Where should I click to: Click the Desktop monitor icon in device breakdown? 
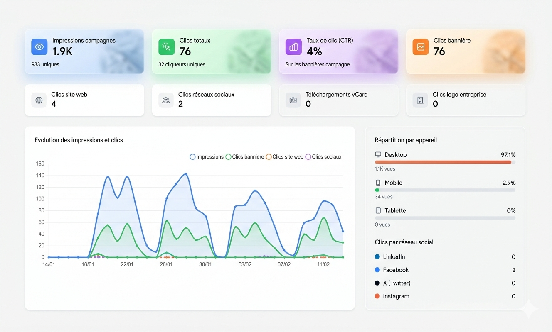[x=378, y=155]
